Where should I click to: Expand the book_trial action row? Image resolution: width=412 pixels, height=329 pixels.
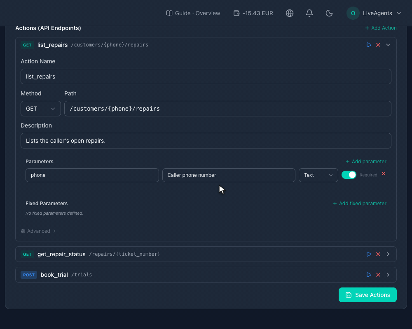pos(388,275)
